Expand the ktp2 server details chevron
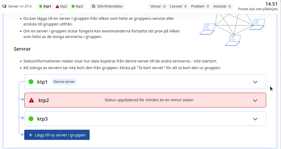Image resolution: width=281 pixels, height=149 pixels. pyautogui.click(x=255, y=100)
